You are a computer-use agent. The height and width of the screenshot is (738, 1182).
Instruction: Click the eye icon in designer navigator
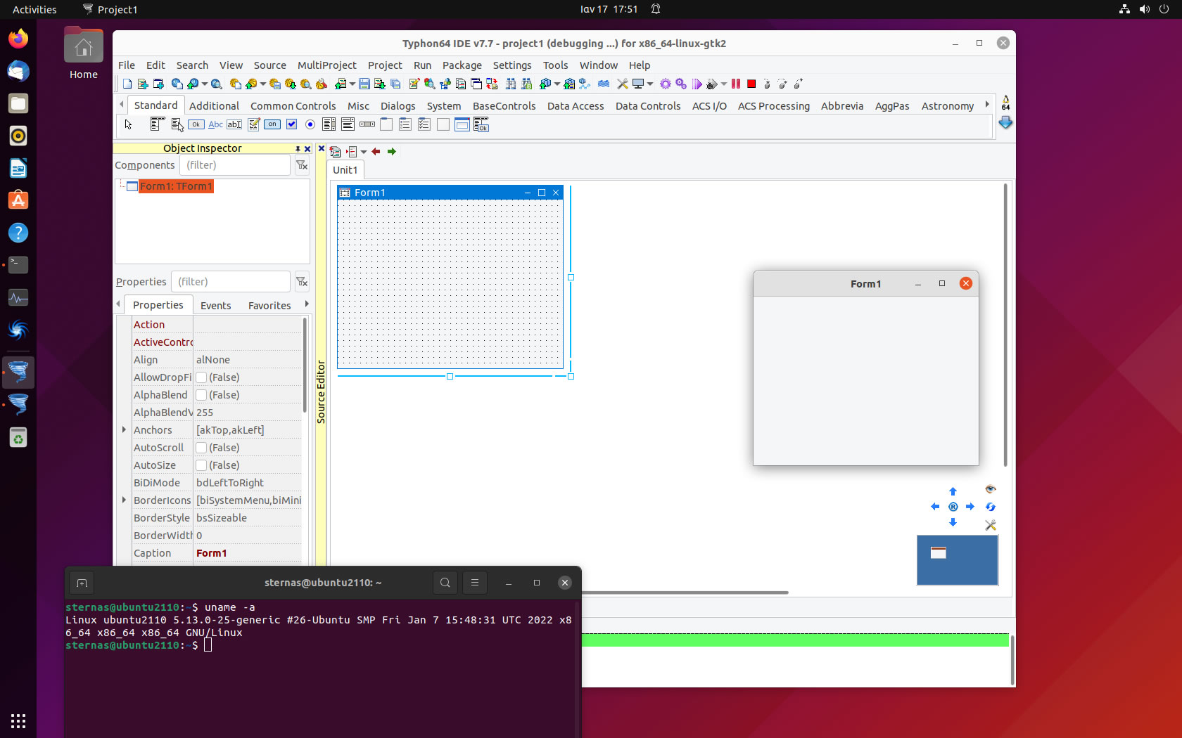coord(991,489)
